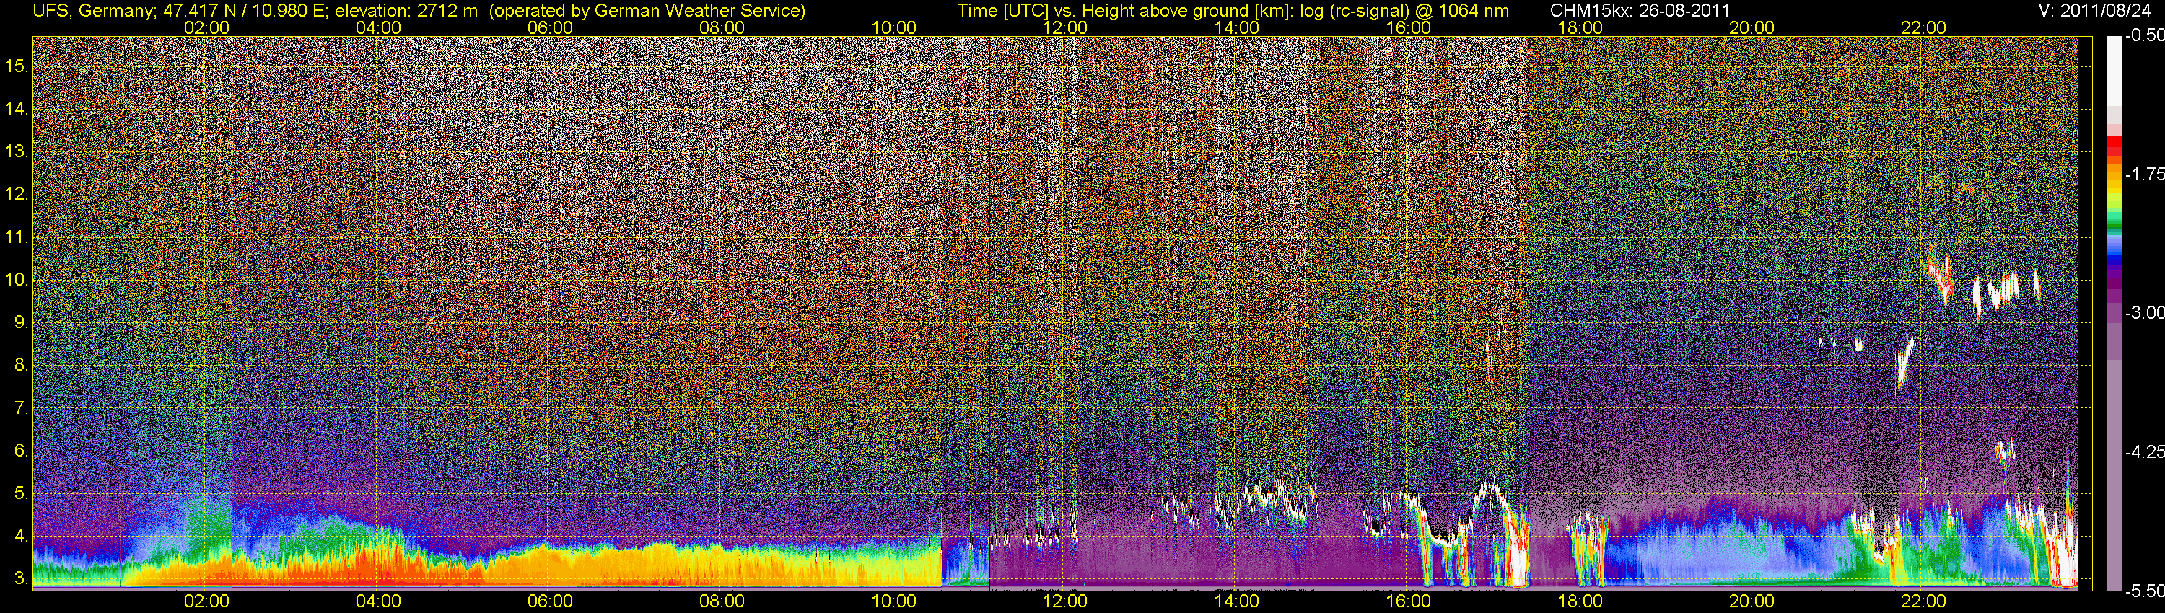Click the 02:00 label on top time axis
Image resolution: width=2165 pixels, height=613 pixels.
coord(206,27)
